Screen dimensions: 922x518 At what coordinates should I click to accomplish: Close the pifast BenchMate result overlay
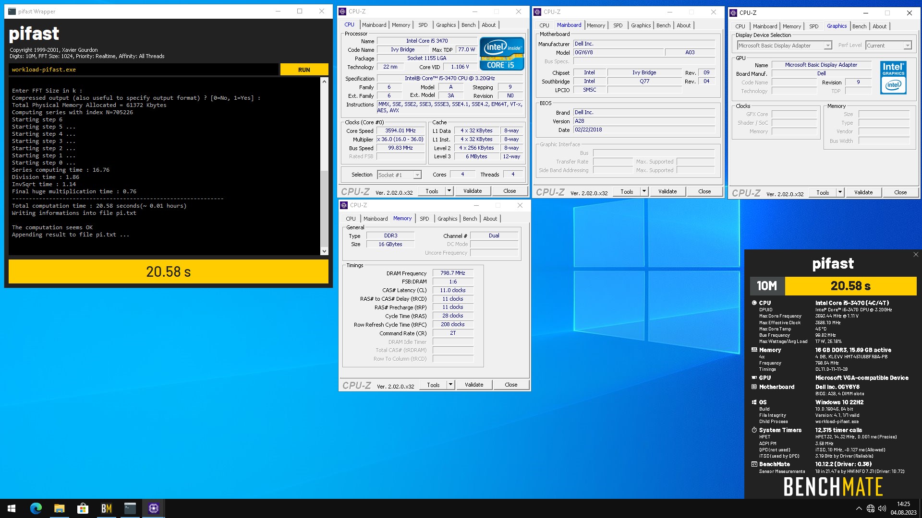916,255
